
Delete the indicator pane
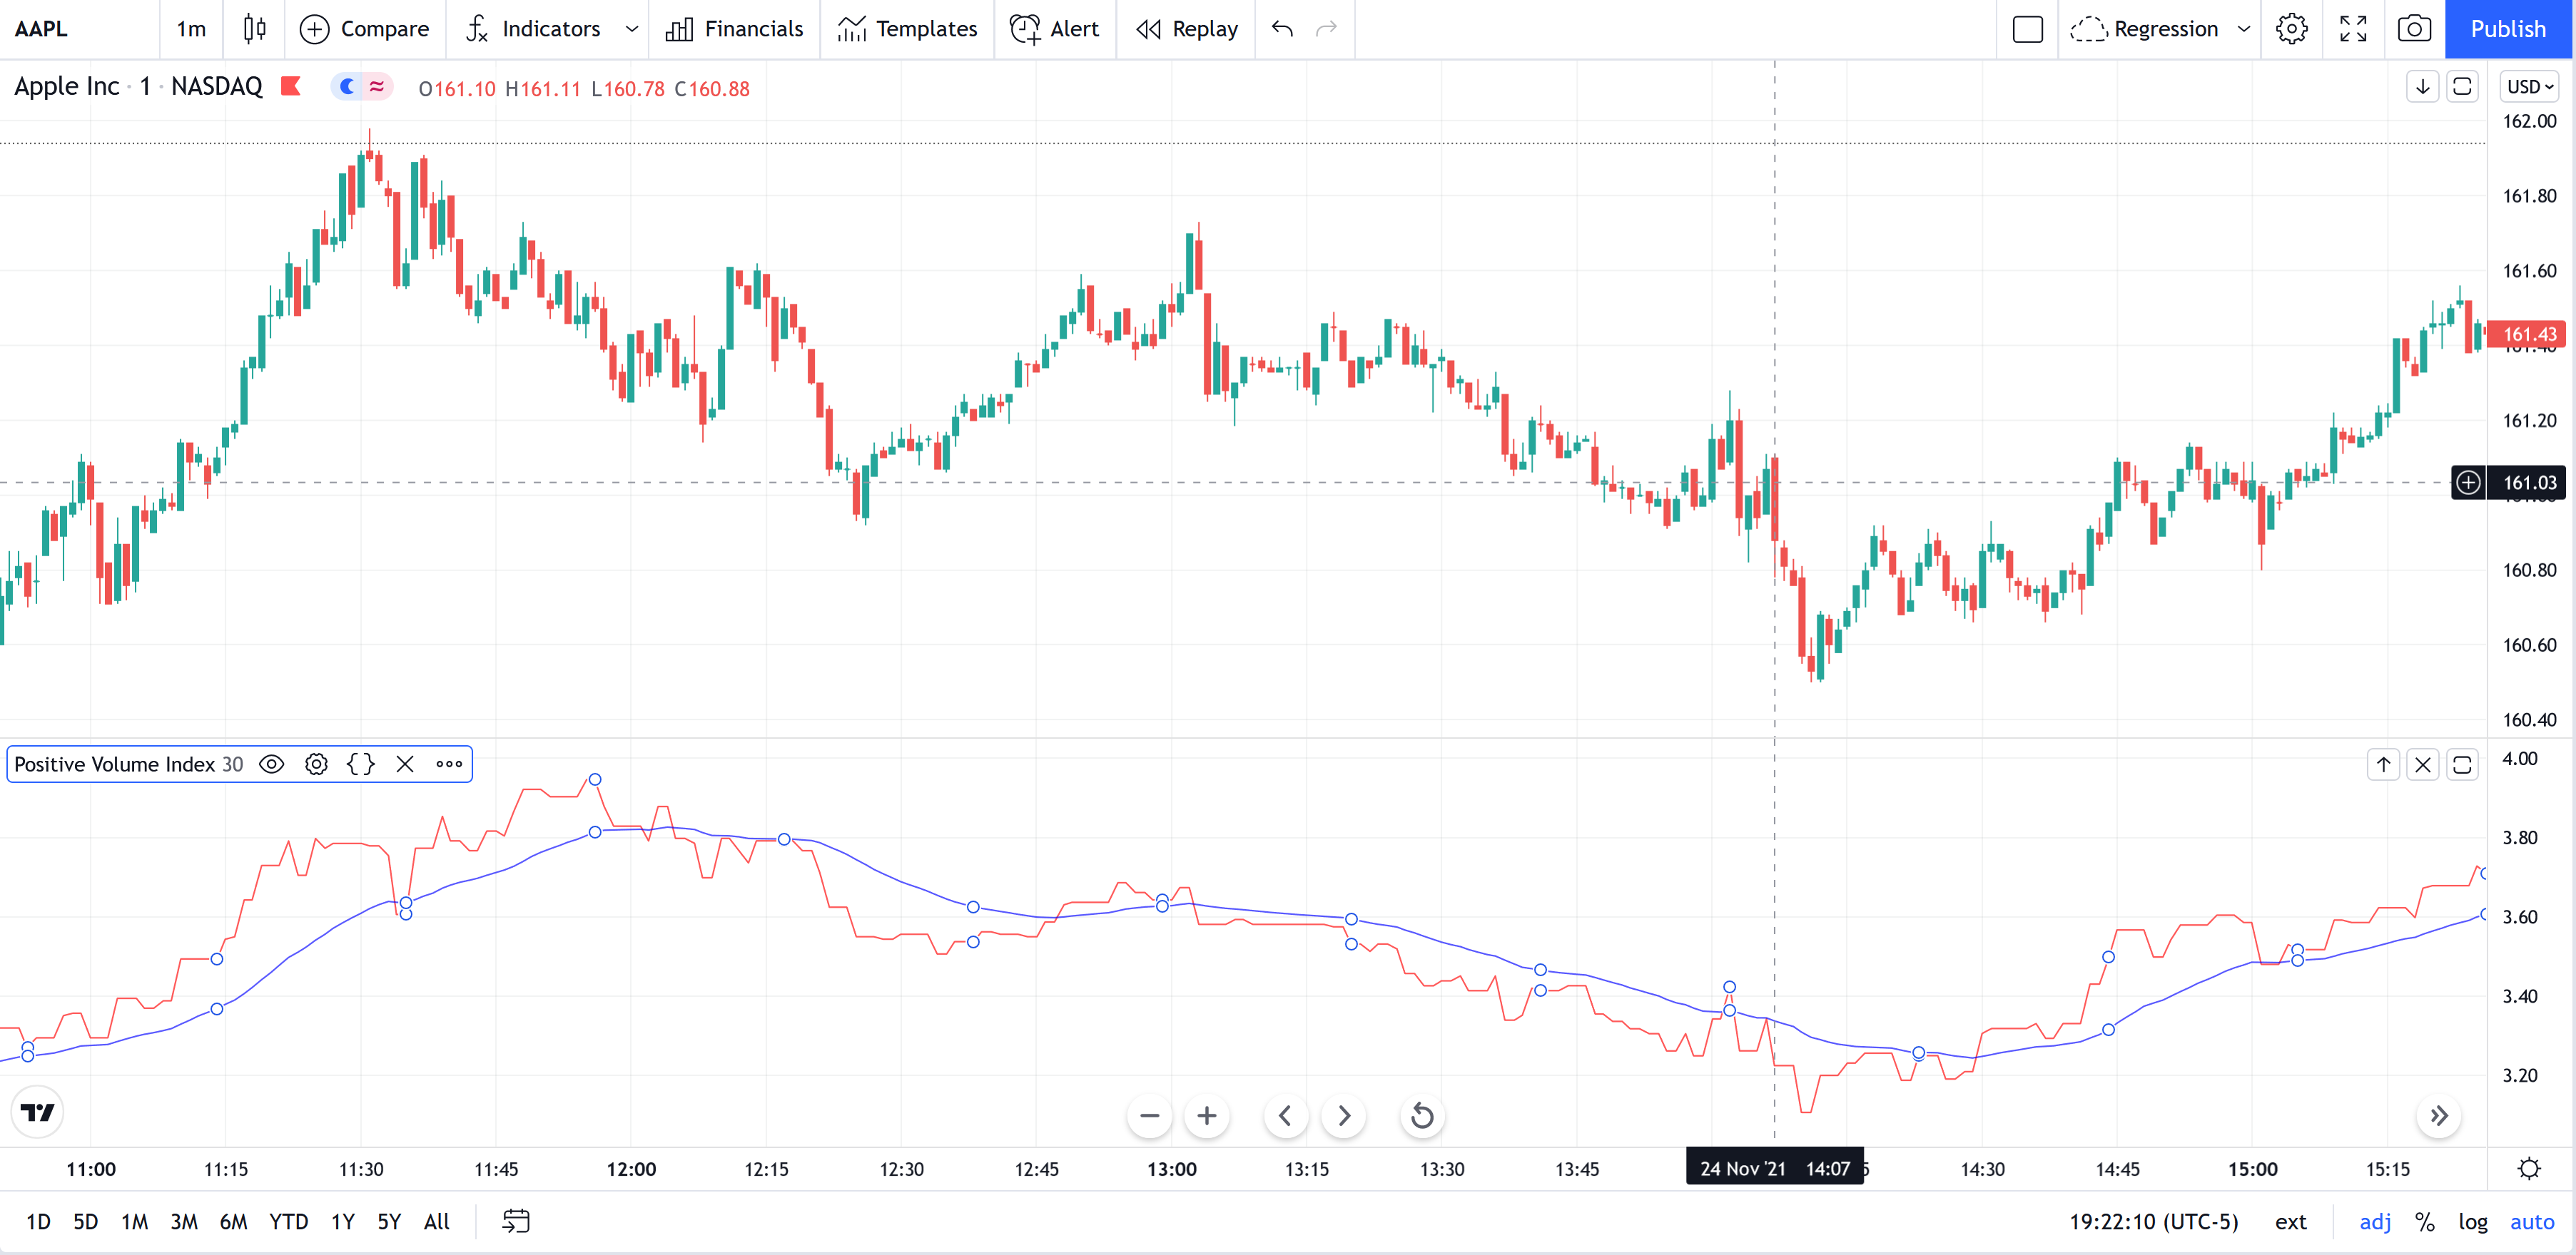[x=2422, y=765]
